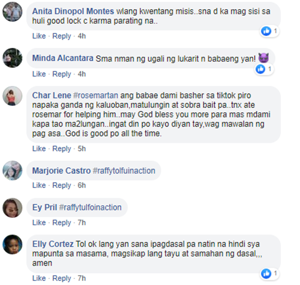300x285 pixels.
Task: Reply to Elly Cortez's comment
Action: coord(62,278)
